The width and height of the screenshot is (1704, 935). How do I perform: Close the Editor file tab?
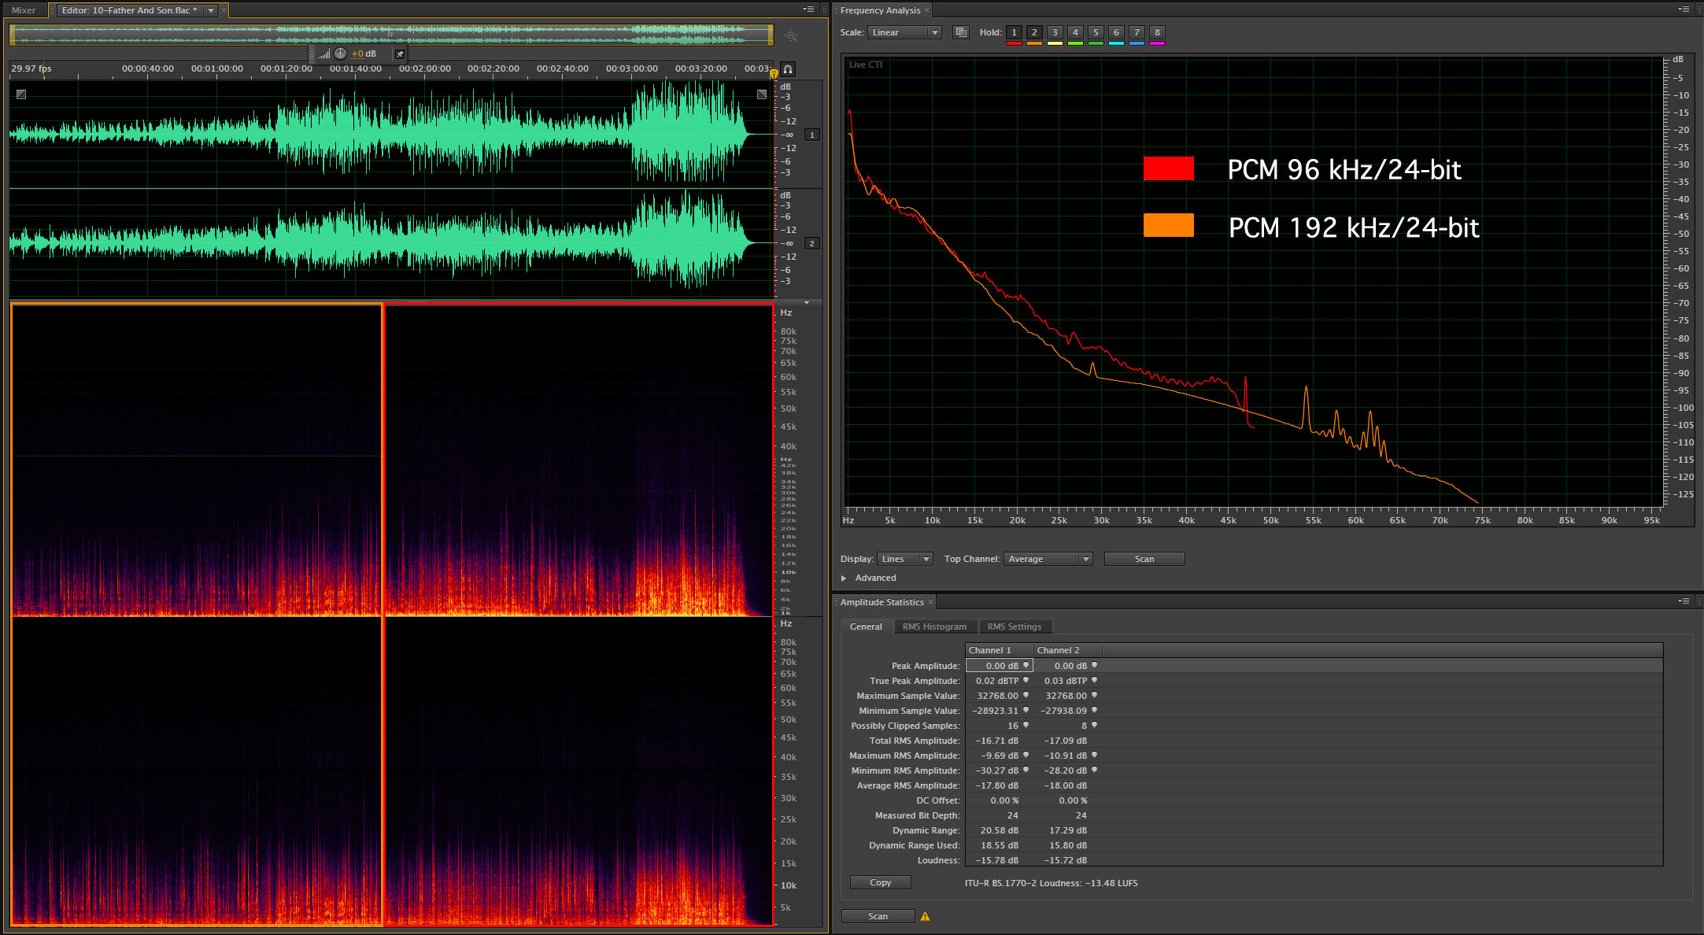click(224, 10)
